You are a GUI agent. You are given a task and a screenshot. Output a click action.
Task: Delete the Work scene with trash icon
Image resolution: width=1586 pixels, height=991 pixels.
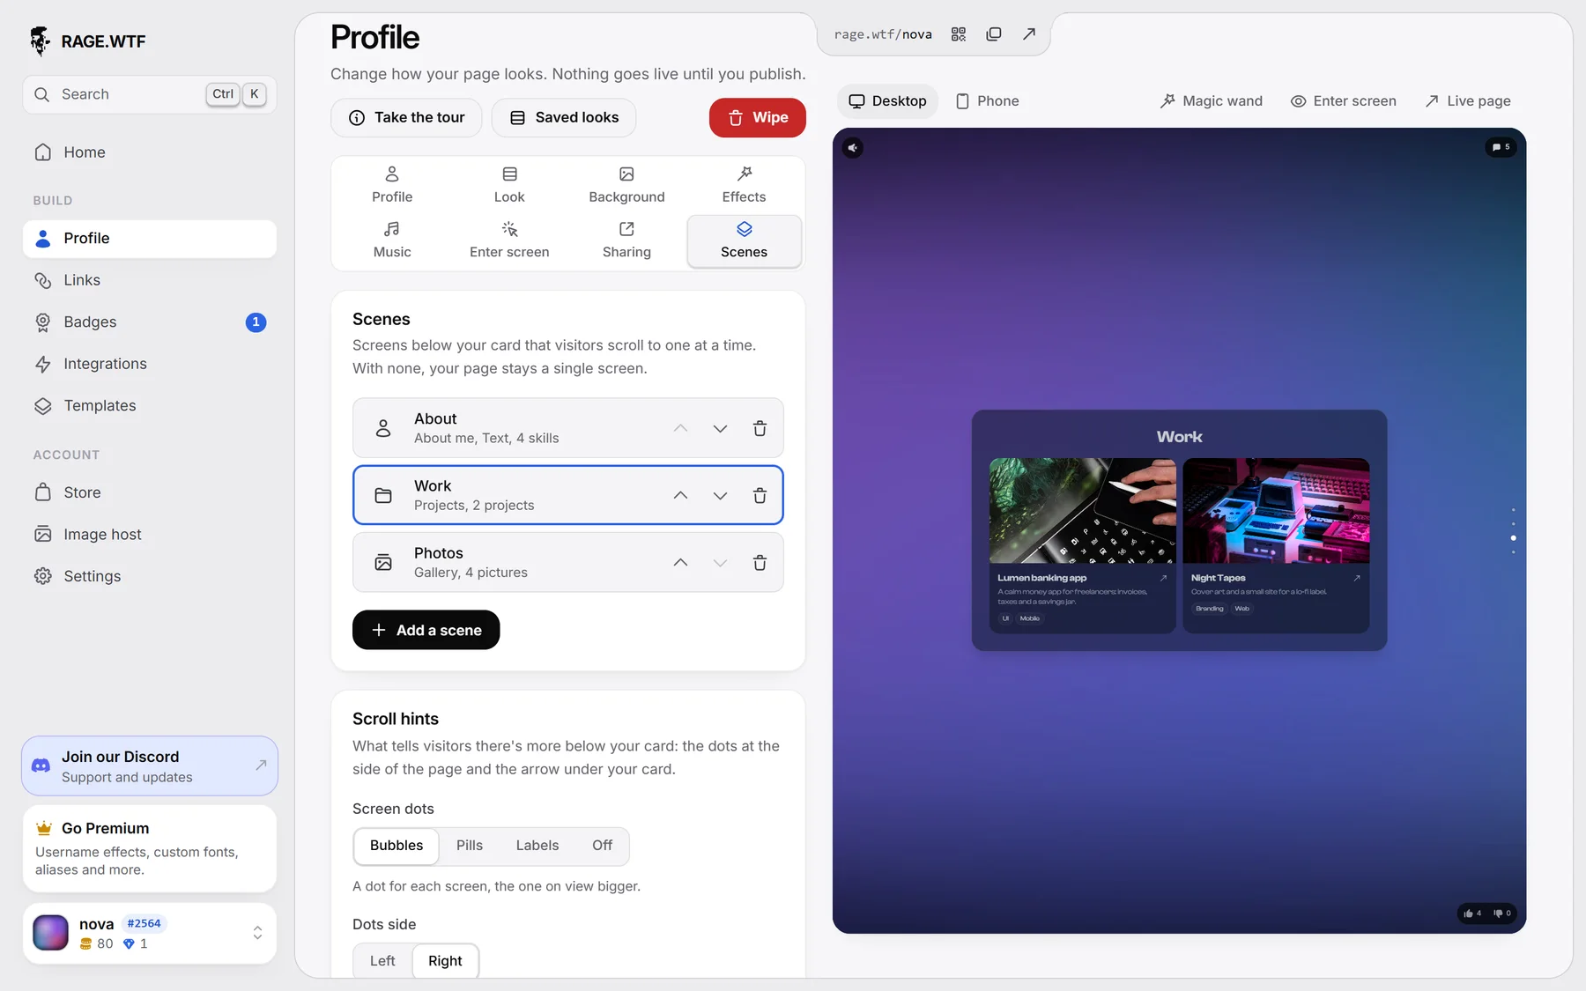(x=760, y=495)
